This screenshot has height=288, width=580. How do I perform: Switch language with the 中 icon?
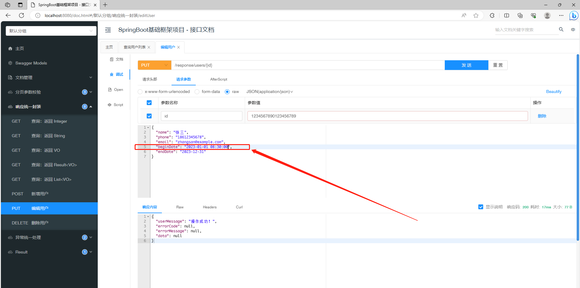(x=573, y=30)
